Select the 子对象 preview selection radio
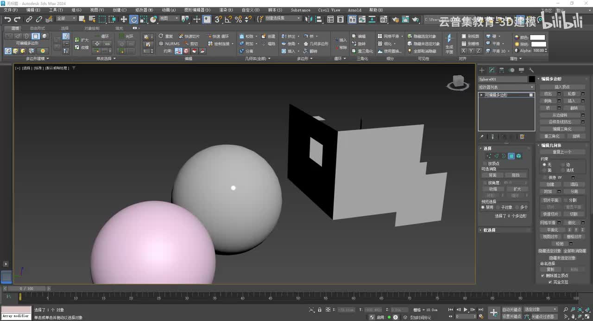 498,207
